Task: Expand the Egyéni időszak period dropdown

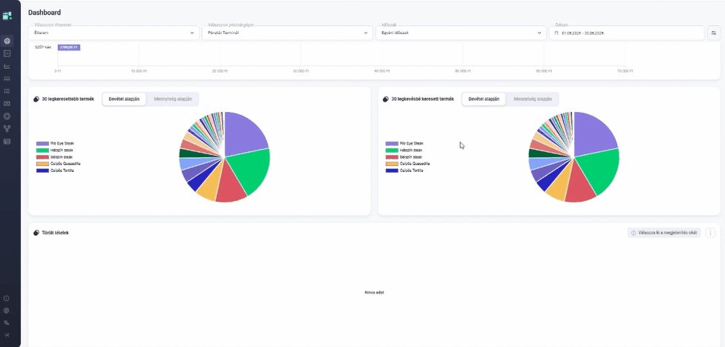Action: [461, 33]
